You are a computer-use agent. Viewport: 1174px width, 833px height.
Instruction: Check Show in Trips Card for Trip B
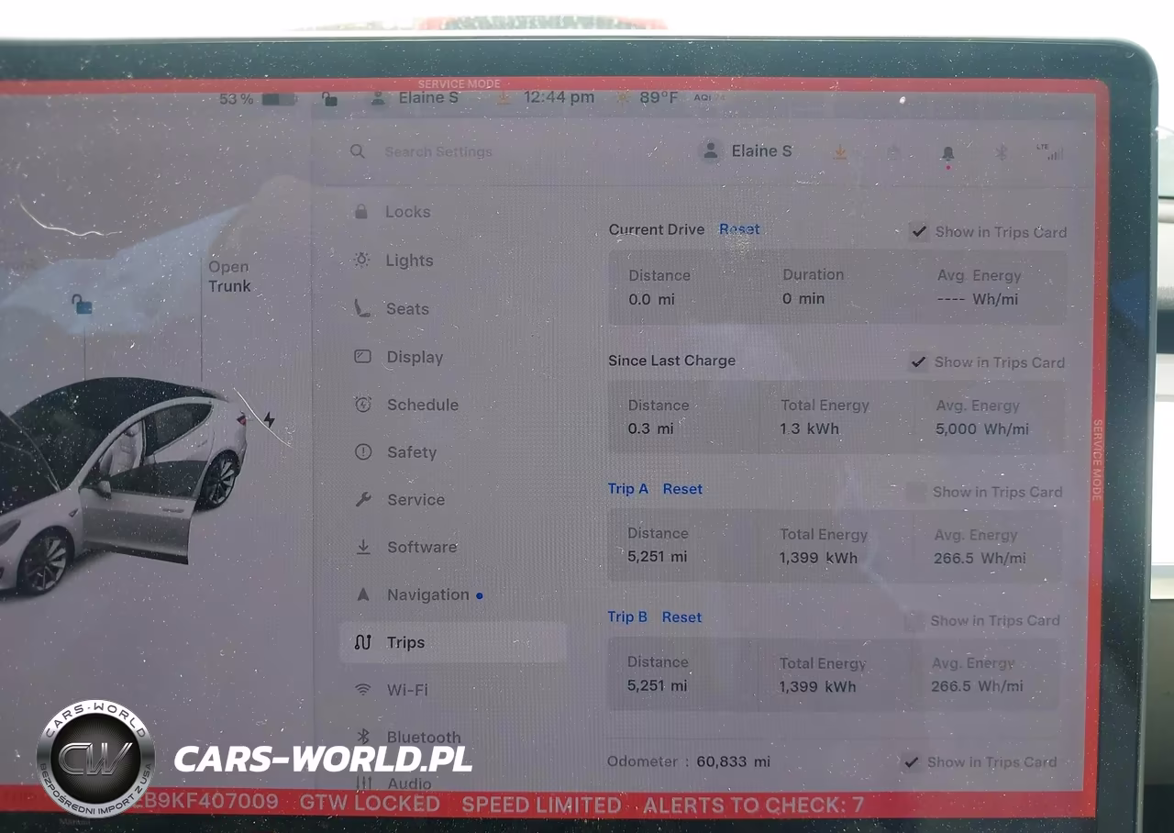coord(914,621)
